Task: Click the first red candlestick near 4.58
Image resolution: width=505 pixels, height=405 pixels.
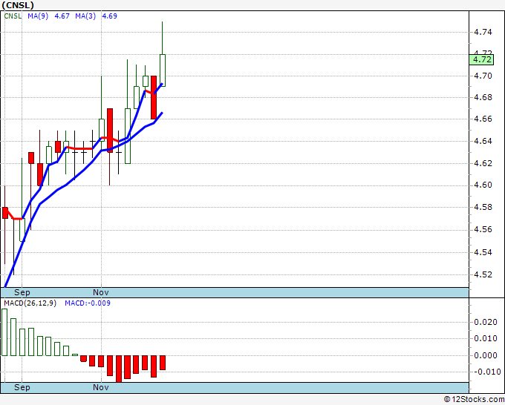Action: click(x=5, y=213)
